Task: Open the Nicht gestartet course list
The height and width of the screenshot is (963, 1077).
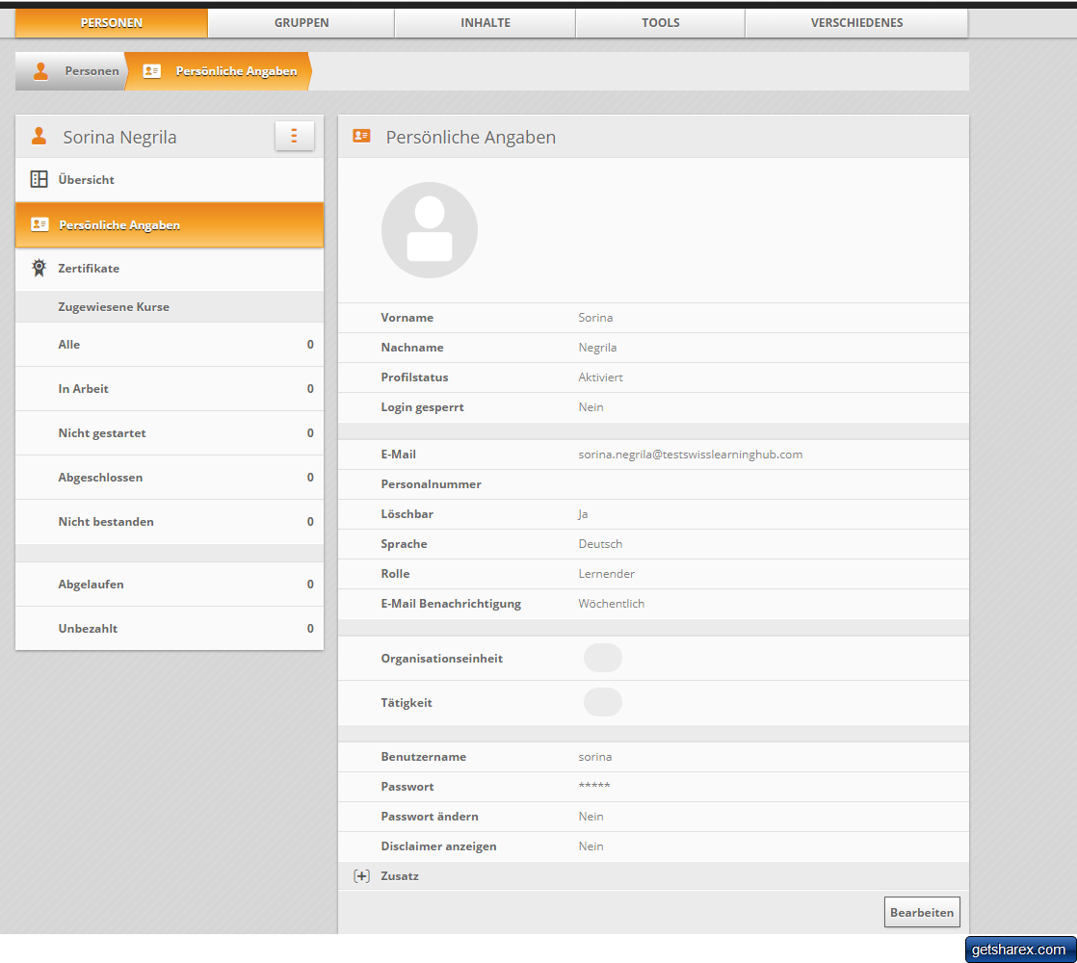Action: point(170,433)
